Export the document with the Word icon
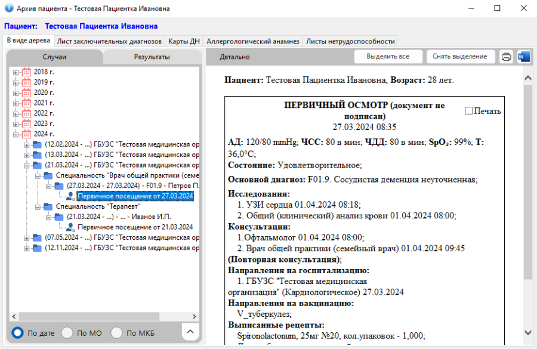The height and width of the screenshot is (349, 537). (x=524, y=57)
